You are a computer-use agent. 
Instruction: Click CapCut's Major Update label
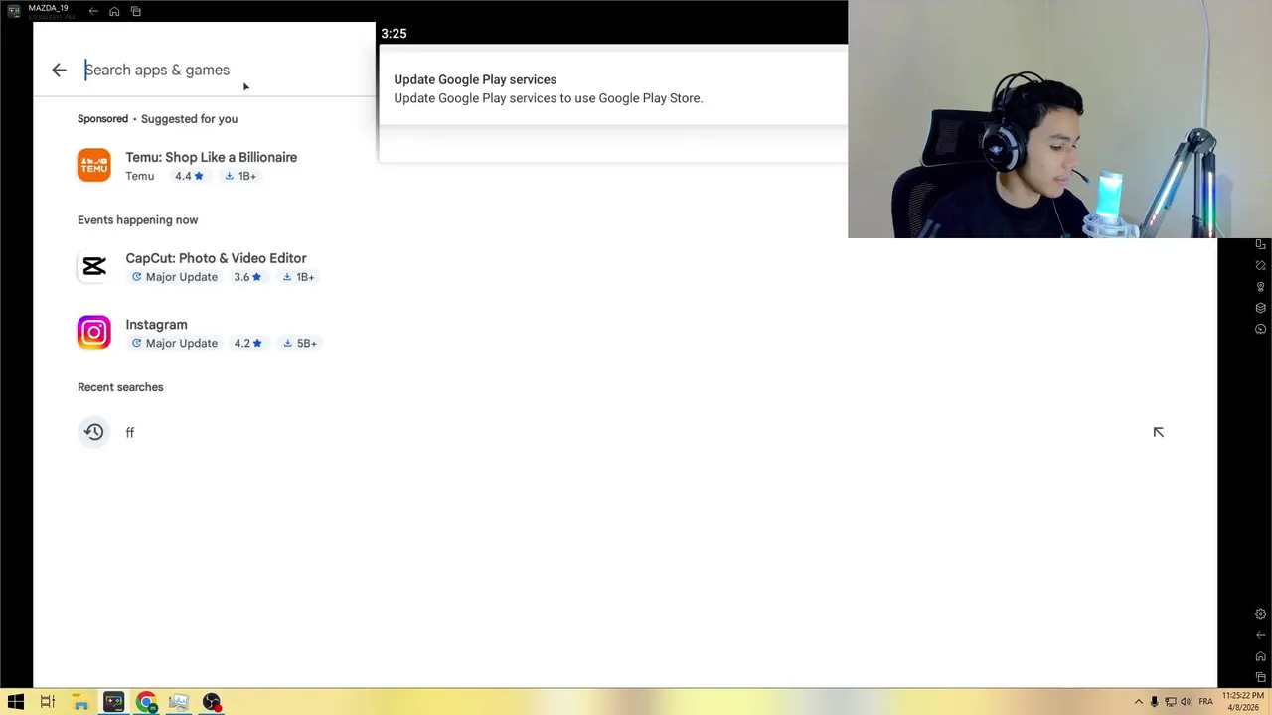(174, 277)
